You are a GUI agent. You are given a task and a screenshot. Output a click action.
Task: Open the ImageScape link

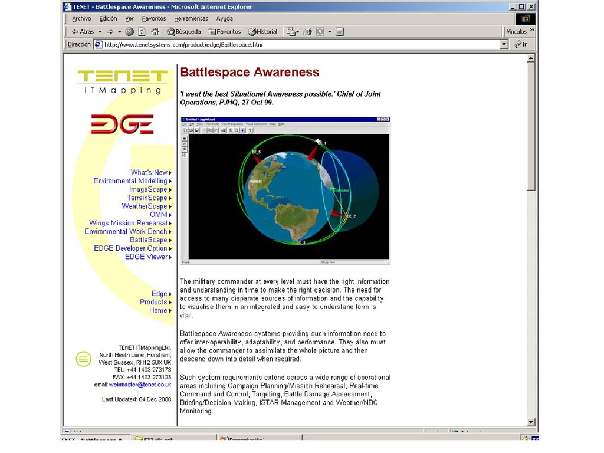point(148,189)
